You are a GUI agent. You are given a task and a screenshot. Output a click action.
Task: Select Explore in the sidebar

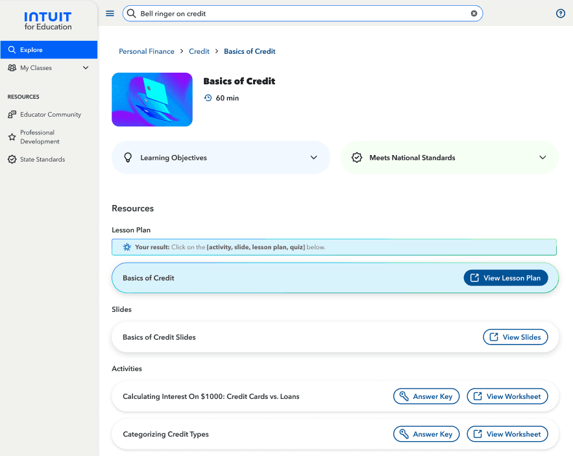tap(30, 49)
